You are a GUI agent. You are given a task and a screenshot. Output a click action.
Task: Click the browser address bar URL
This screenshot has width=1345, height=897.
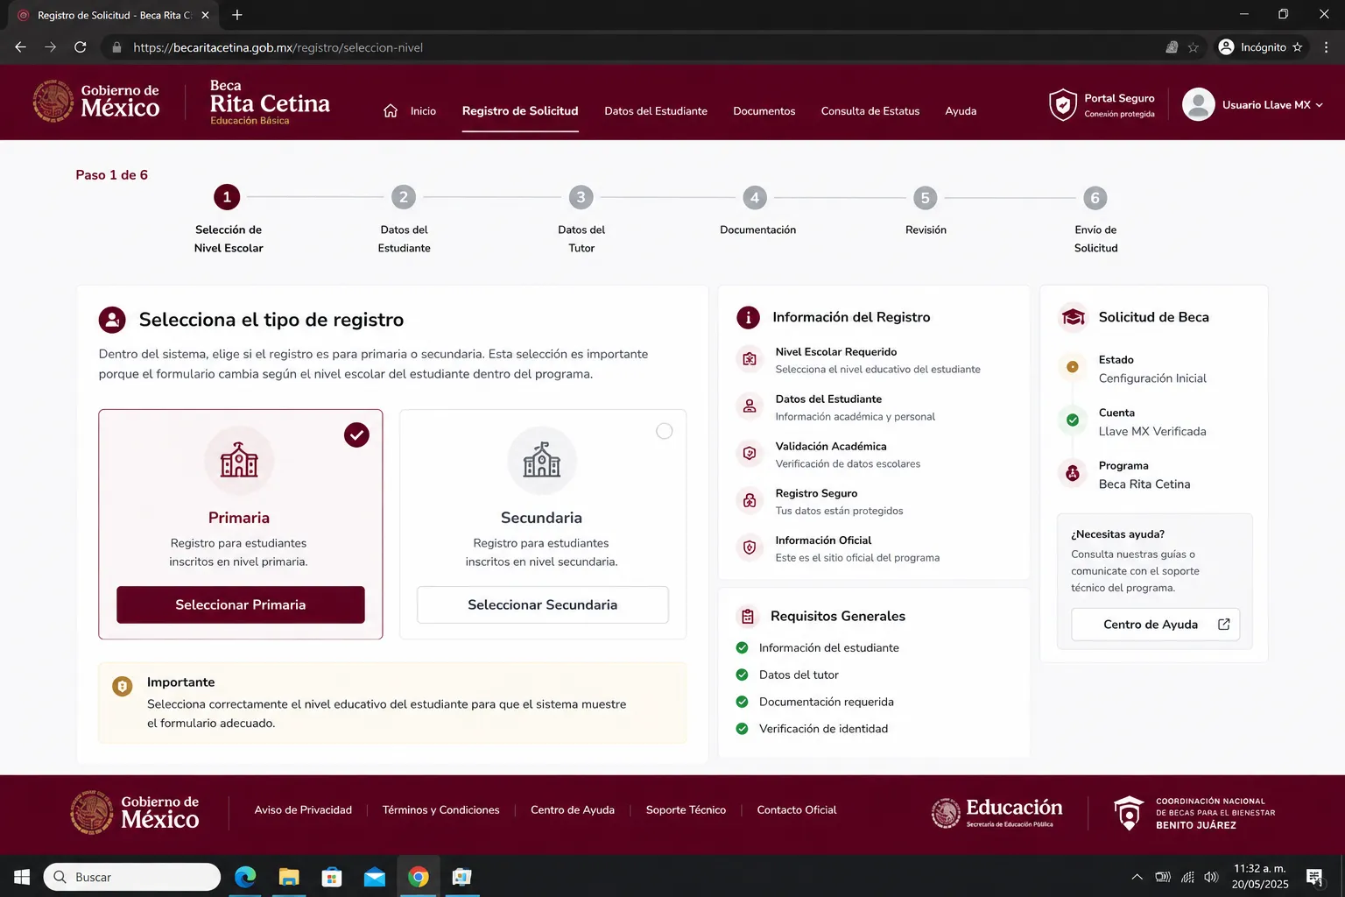pyautogui.click(x=278, y=47)
